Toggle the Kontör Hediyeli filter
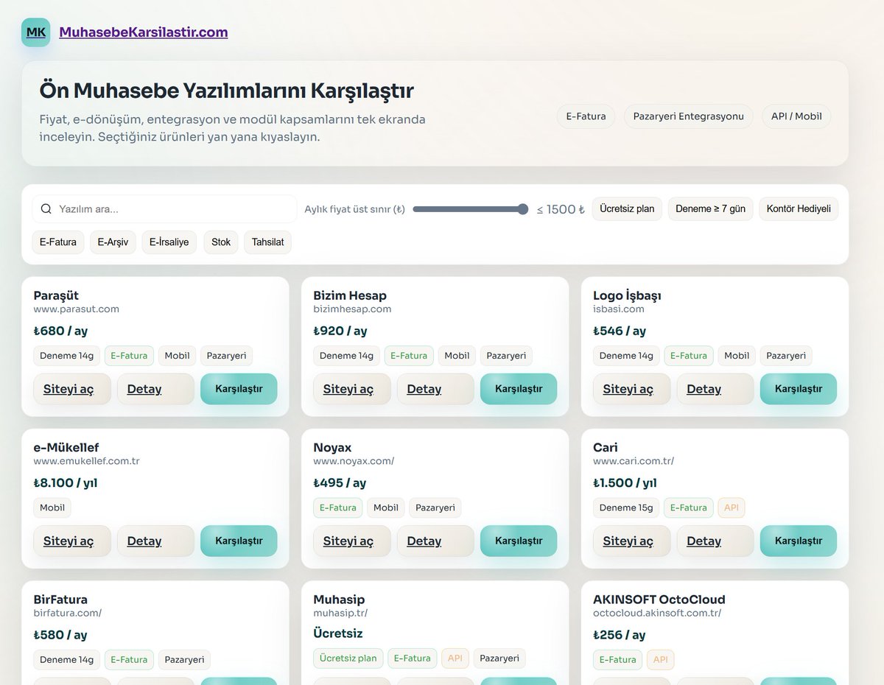 (x=799, y=209)
